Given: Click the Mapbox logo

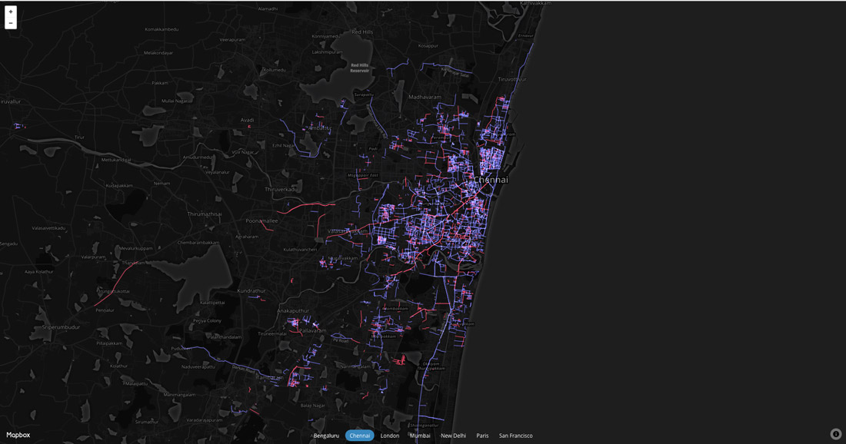Looking at the screenshot, I should (18, 435).
